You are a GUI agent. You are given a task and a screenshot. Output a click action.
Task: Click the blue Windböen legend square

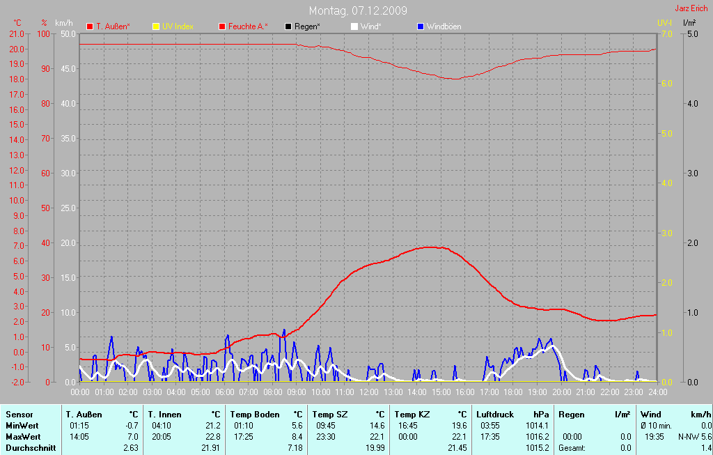pos(420,26)
